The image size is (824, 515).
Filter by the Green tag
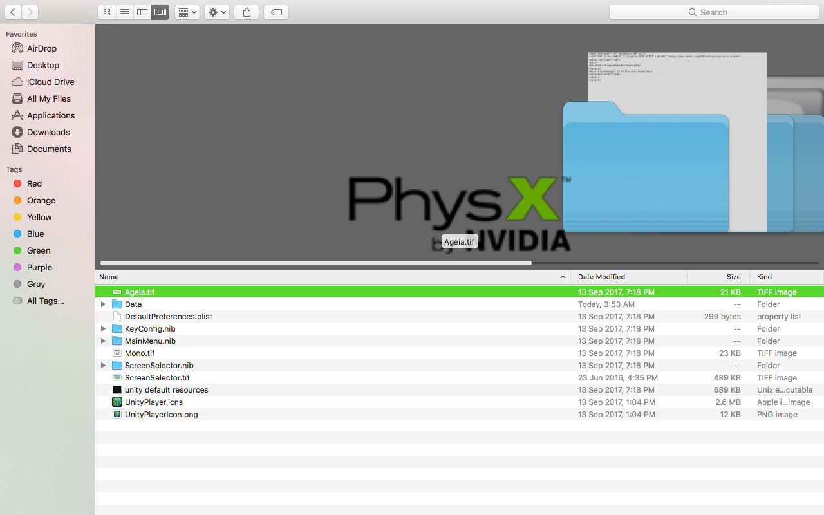click(x=39, y=250)
